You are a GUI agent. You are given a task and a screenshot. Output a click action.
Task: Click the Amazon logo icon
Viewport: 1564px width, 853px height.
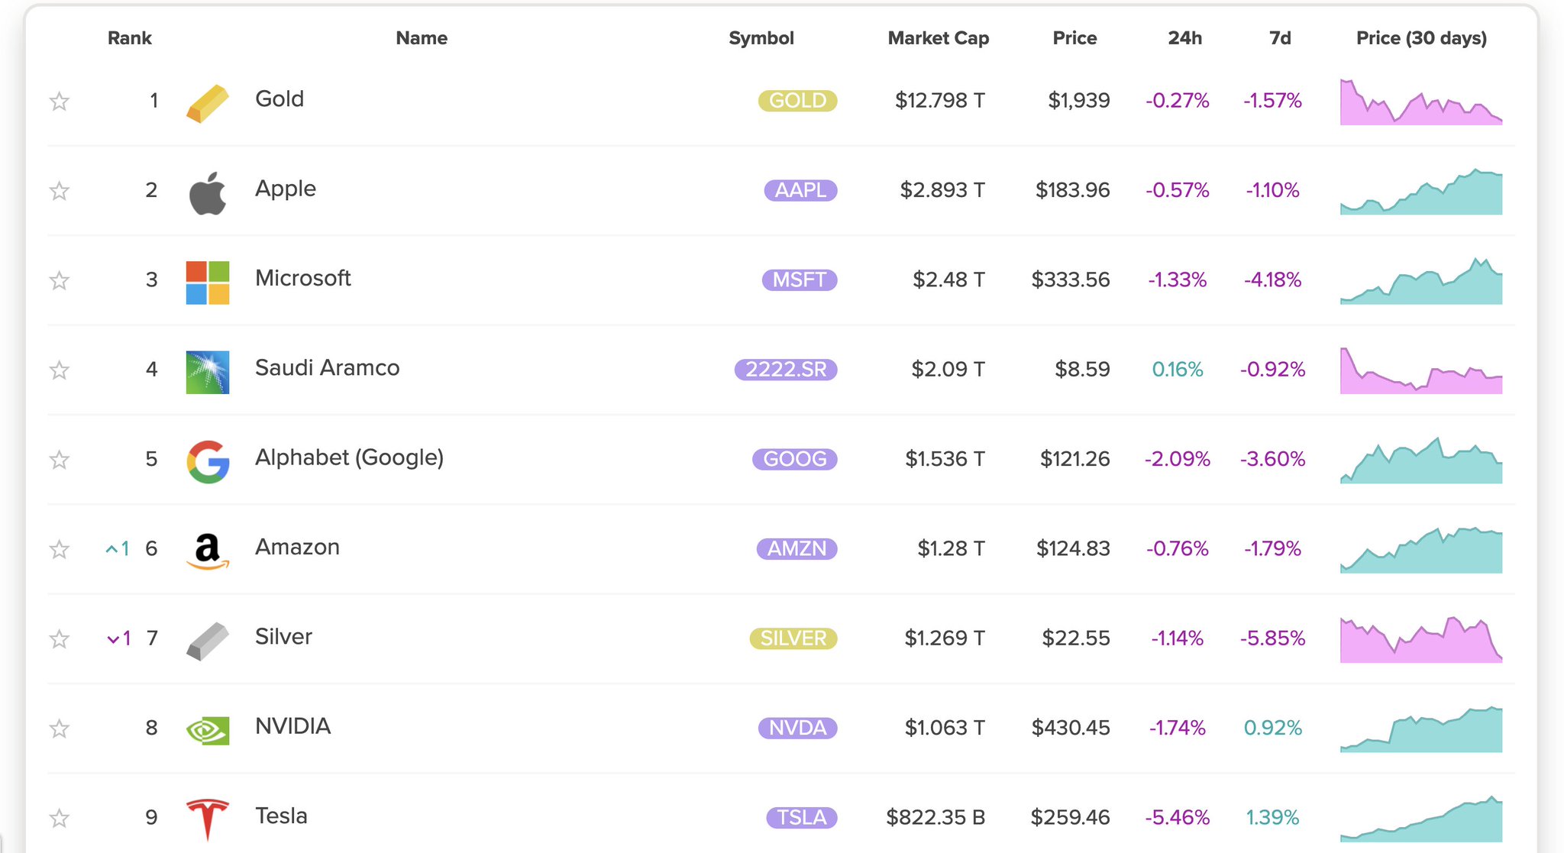tap(208, 551)
